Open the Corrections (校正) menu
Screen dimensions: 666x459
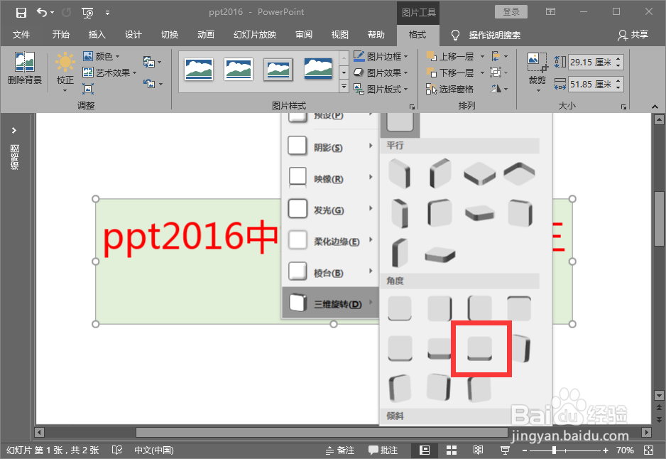[x=65, y=71]
